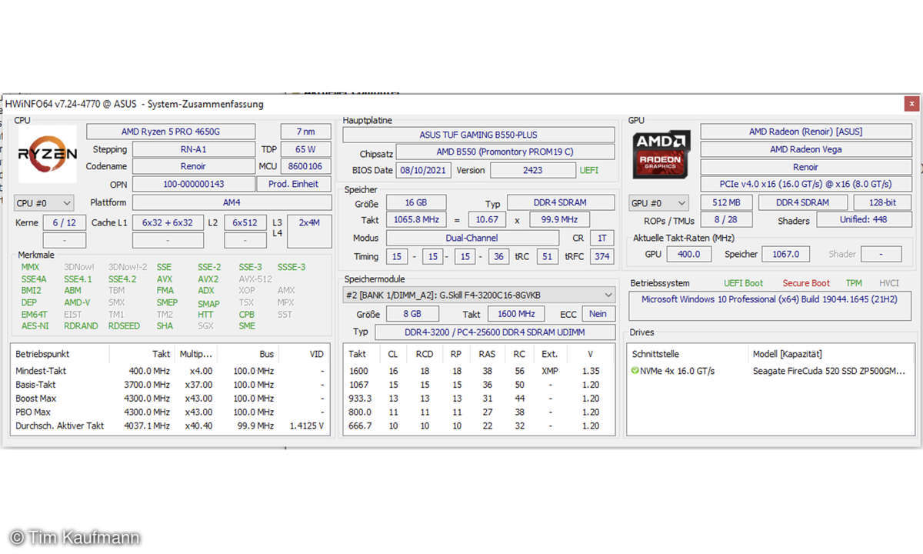Click green drive status check icon
This screenshot has height=554, width=923.
(x=635, y=371)
